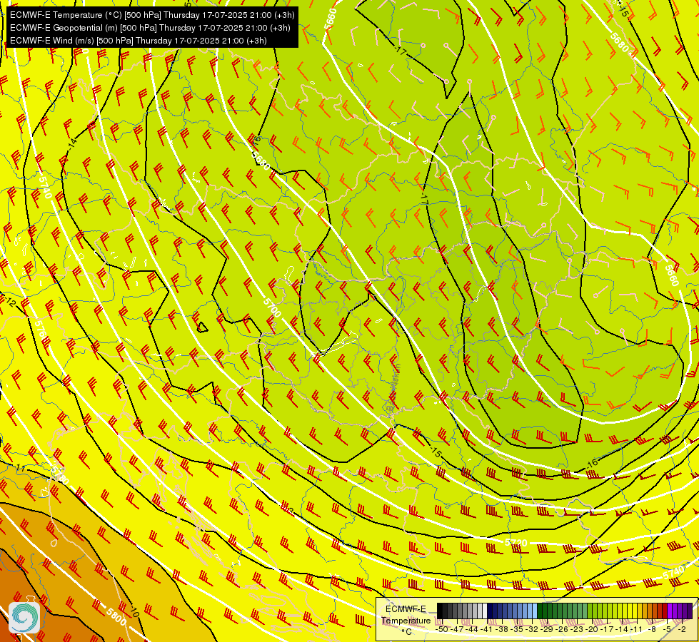Click the -32 tick label in the legend

click(x=532, y=630)
